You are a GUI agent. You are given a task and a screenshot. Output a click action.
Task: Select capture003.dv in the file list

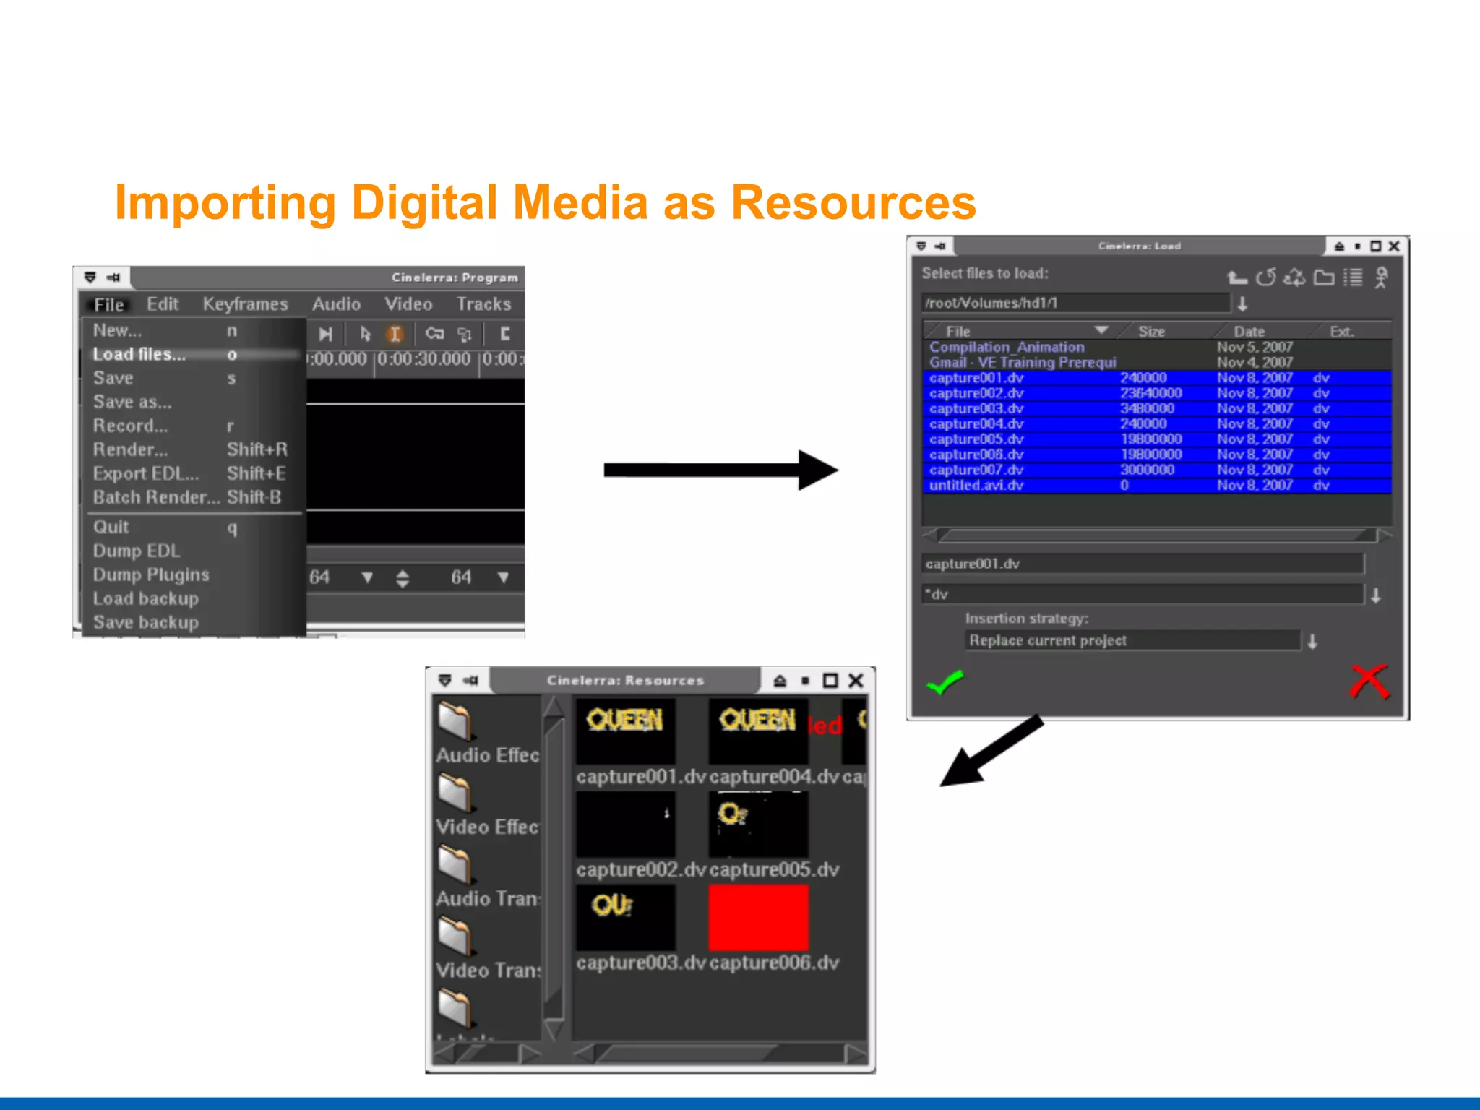[x=1157, y=408]
